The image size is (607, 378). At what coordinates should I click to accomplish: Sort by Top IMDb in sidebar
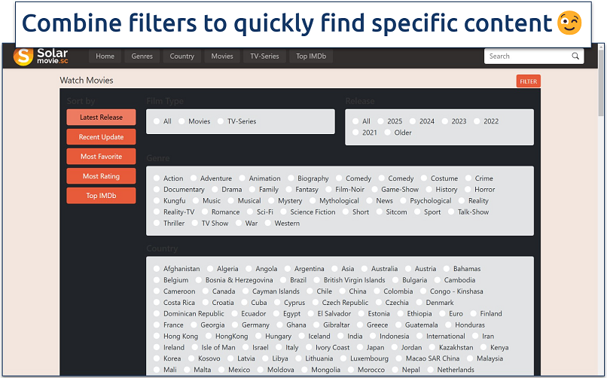[x=101, y=196]
